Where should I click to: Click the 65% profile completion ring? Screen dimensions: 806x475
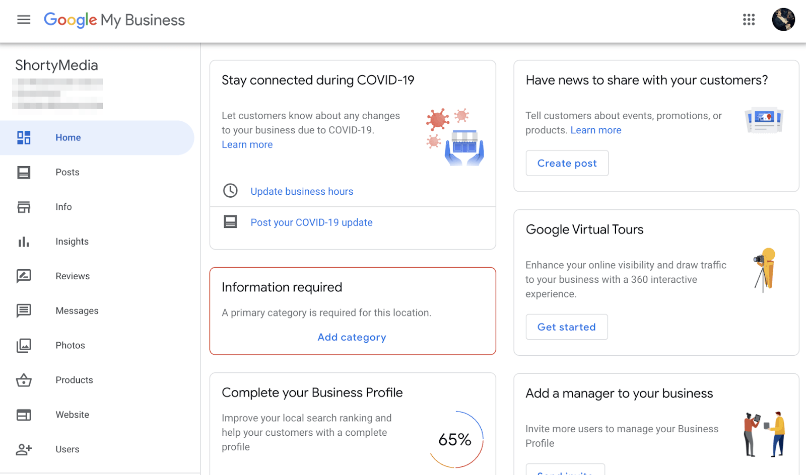click(455, 439)
